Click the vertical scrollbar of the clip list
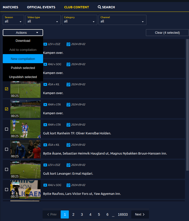The width and height of the screenshot is (189, 221). pos(187,101)
